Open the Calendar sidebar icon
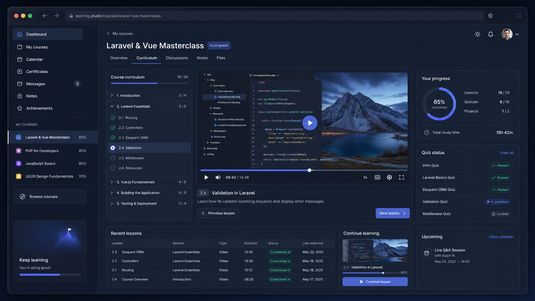This screenshot has width=535, height=301. pos(20,59)
